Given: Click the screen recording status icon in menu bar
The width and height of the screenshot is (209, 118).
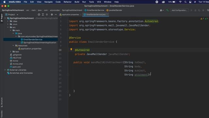Looking at the screenshot, I should tap(157, 2).
